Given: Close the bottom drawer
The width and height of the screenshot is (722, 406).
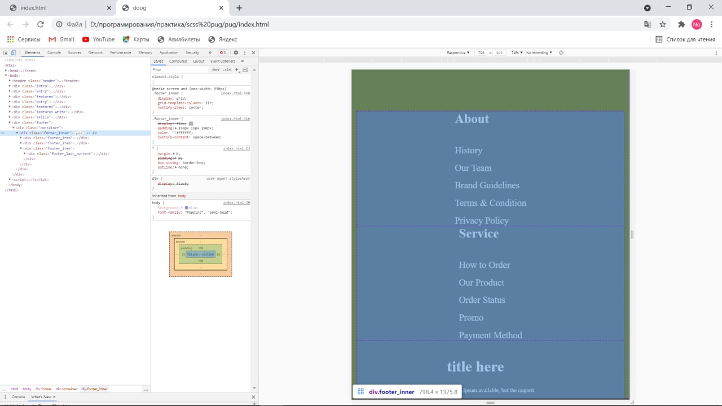Looking at the screenshot, I should coord(253,397).
